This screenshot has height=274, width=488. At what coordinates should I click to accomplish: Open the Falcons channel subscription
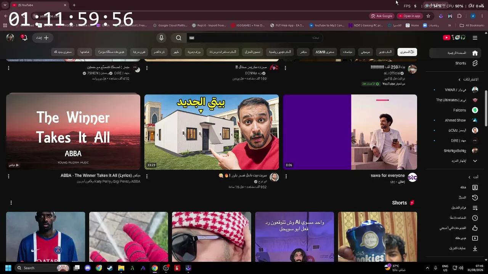point(456,110)
